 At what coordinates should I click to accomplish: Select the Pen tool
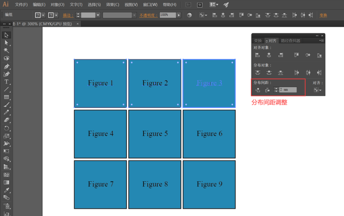click(x=6, y=67)
